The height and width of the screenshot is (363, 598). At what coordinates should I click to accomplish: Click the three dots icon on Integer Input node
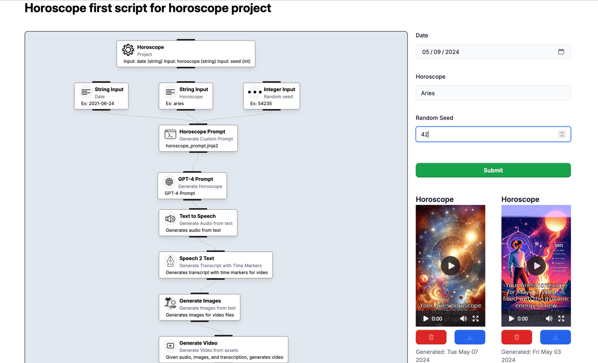(255, 92)
